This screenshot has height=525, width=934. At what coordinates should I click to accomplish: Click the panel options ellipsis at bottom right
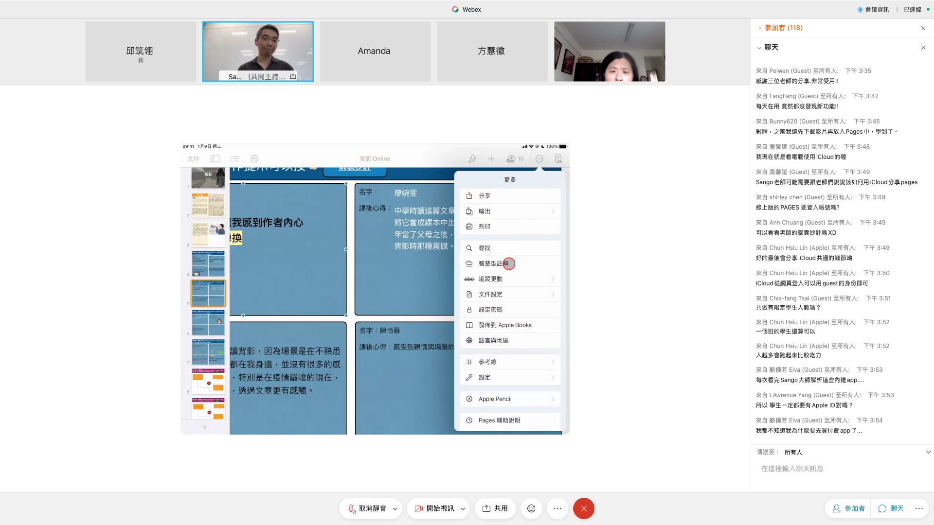pos(918,508)
